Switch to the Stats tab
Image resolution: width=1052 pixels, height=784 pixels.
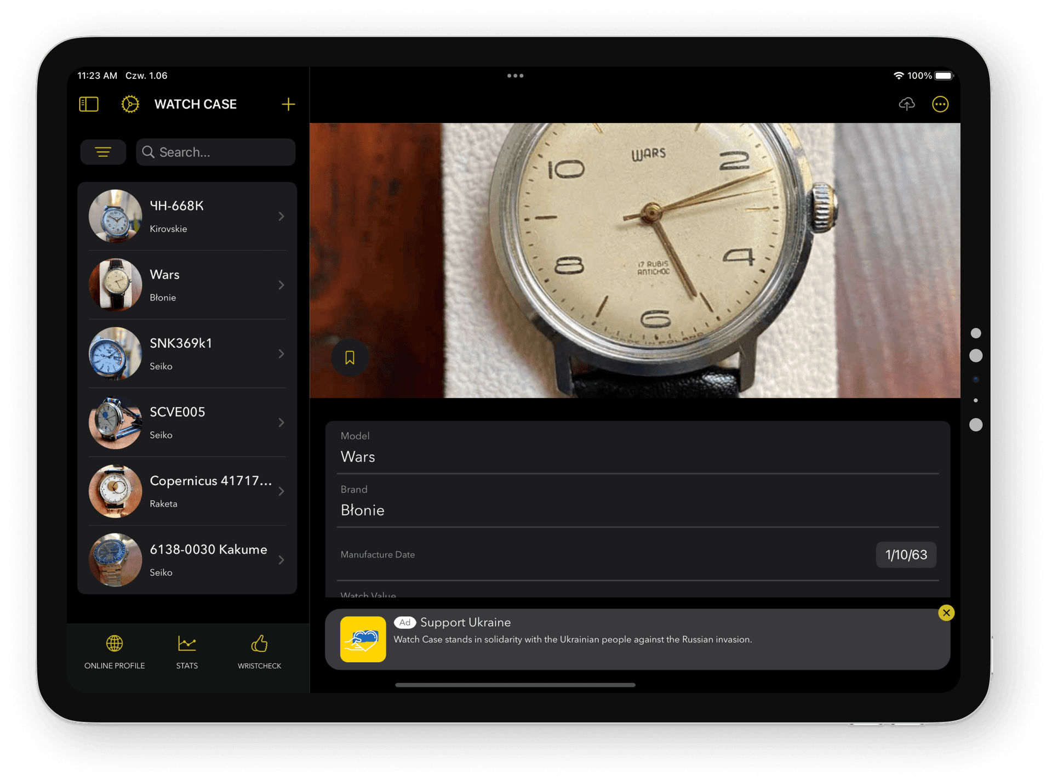coord(187,652)
